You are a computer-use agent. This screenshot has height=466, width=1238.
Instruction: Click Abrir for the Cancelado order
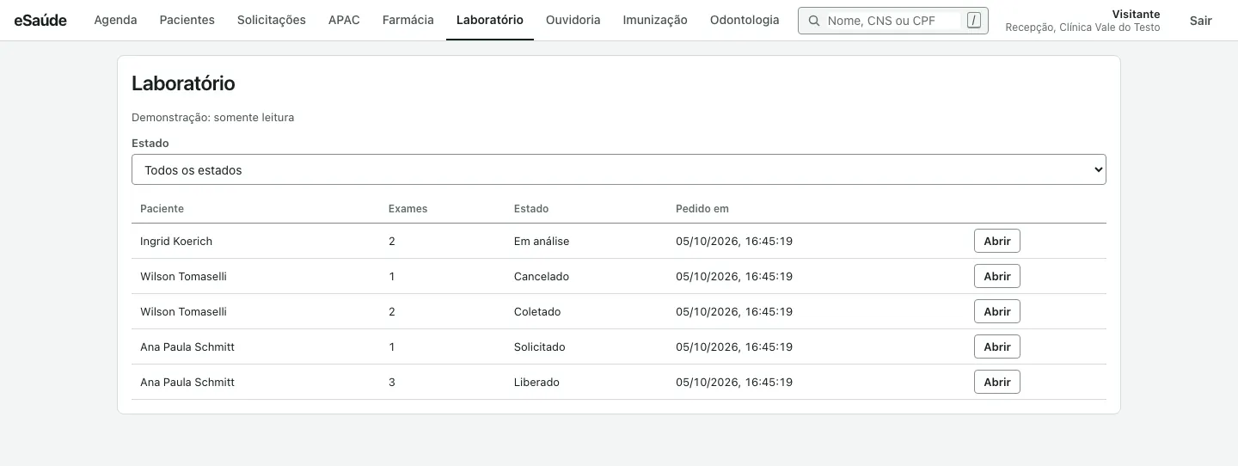point(997,276)
